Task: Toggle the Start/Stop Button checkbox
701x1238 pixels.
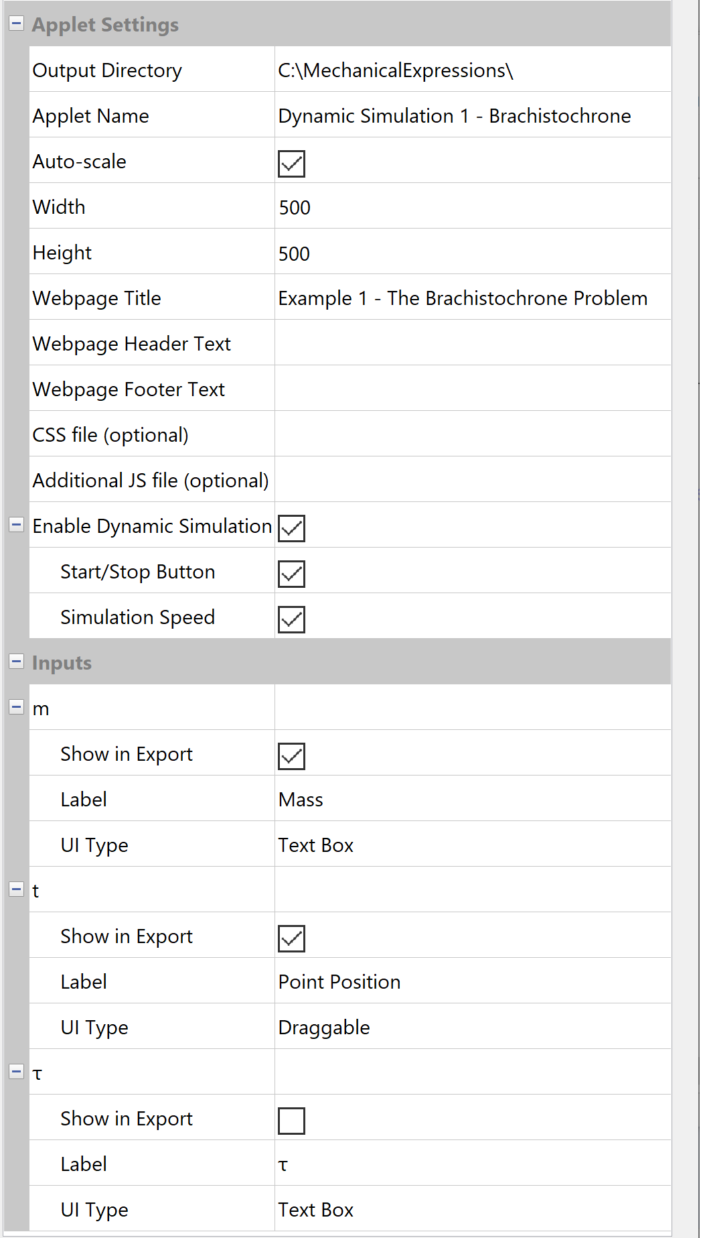Action: (x=291, y=574)
